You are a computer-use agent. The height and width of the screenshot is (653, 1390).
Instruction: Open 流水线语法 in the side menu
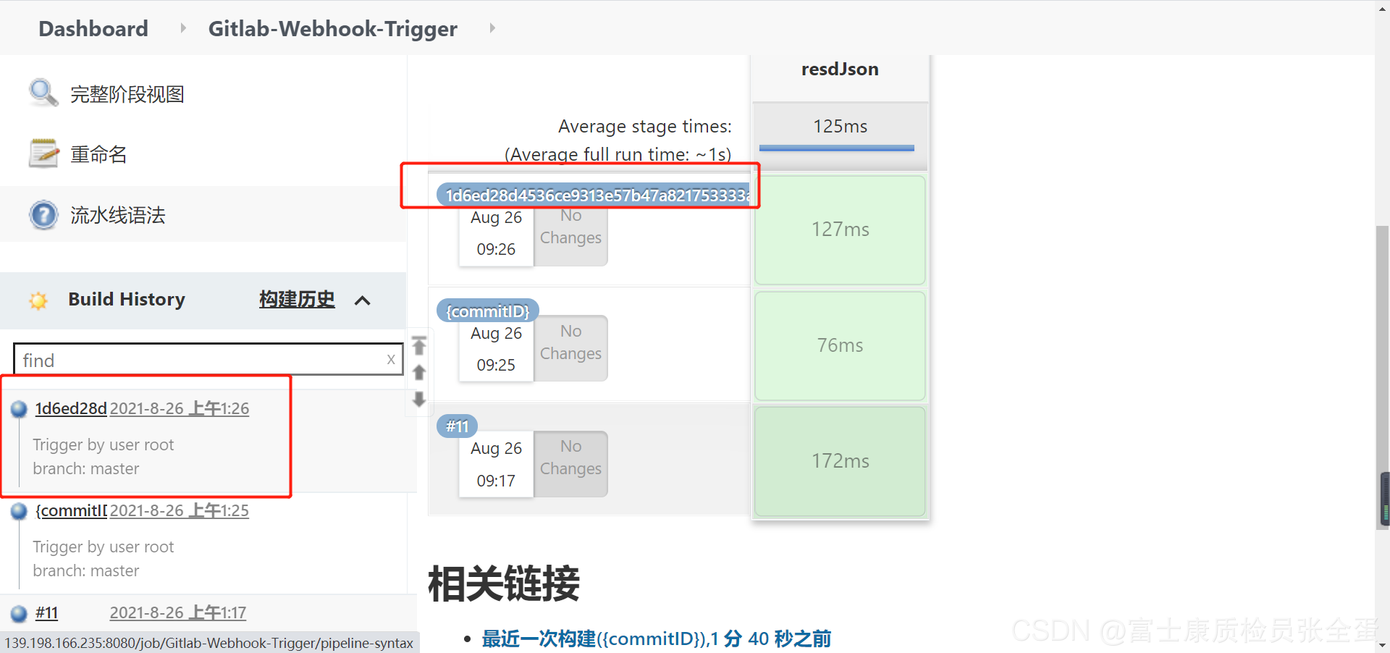[118, 215]
